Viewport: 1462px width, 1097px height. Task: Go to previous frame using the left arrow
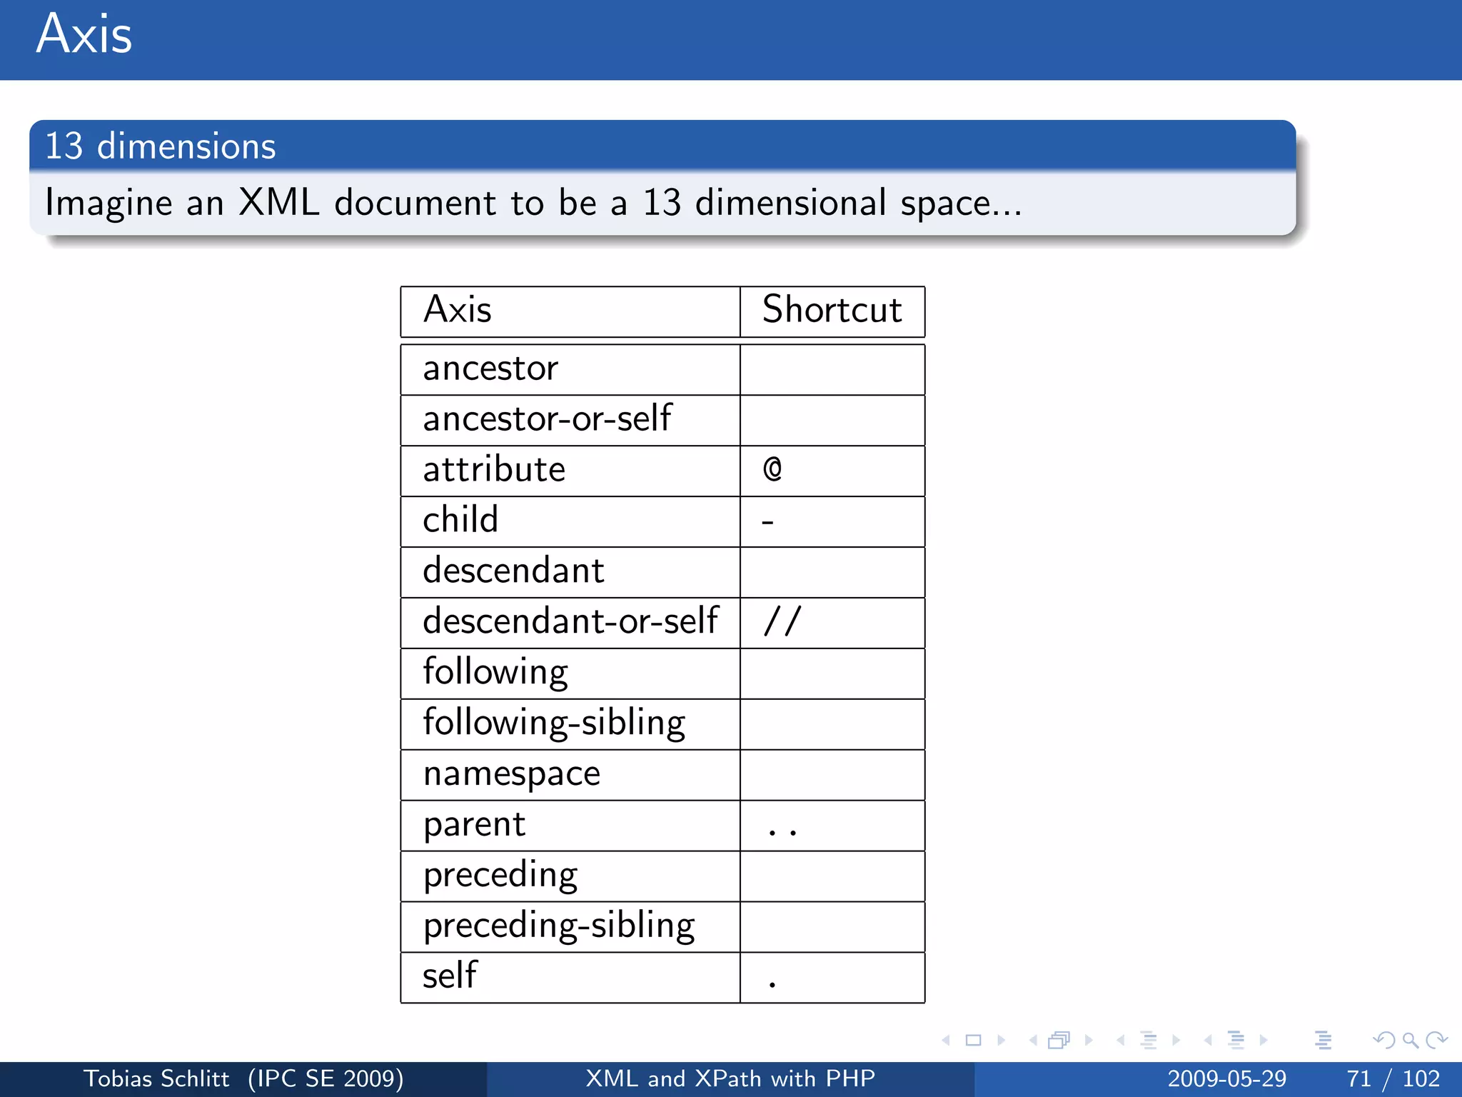[1033, 1041]
